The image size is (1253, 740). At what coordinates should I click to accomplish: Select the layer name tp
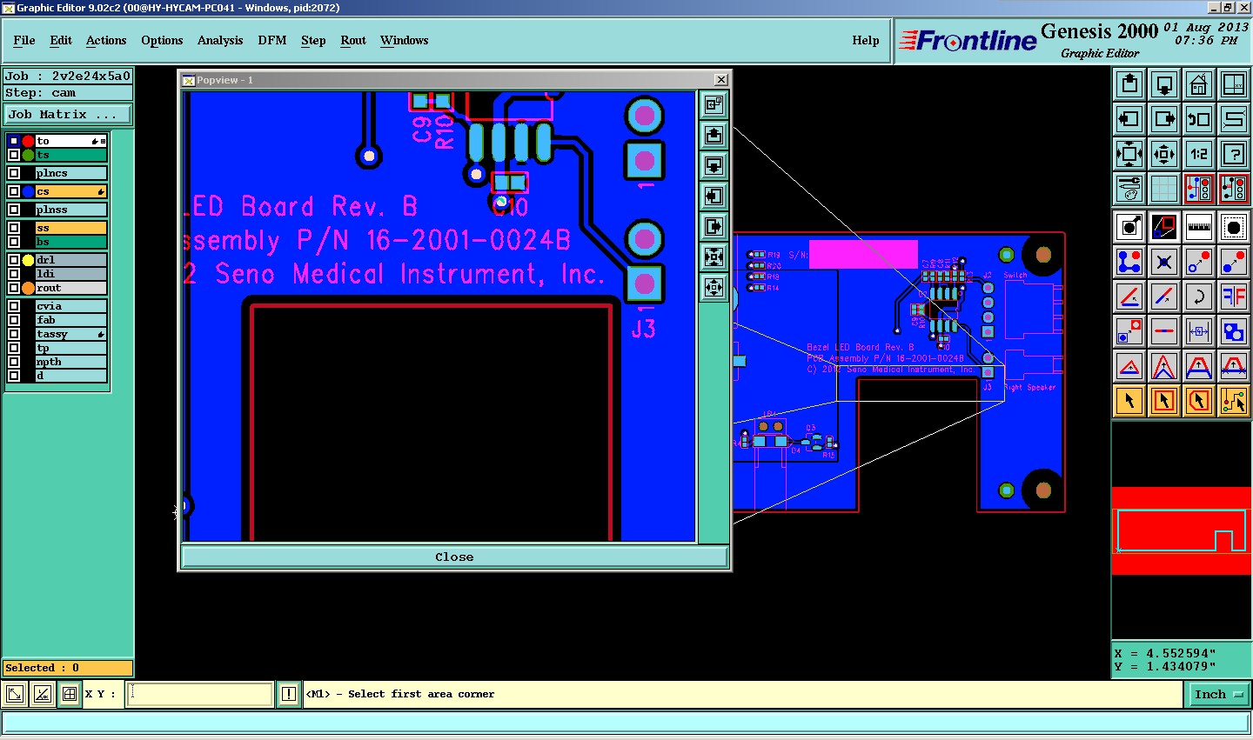[71, 348]
